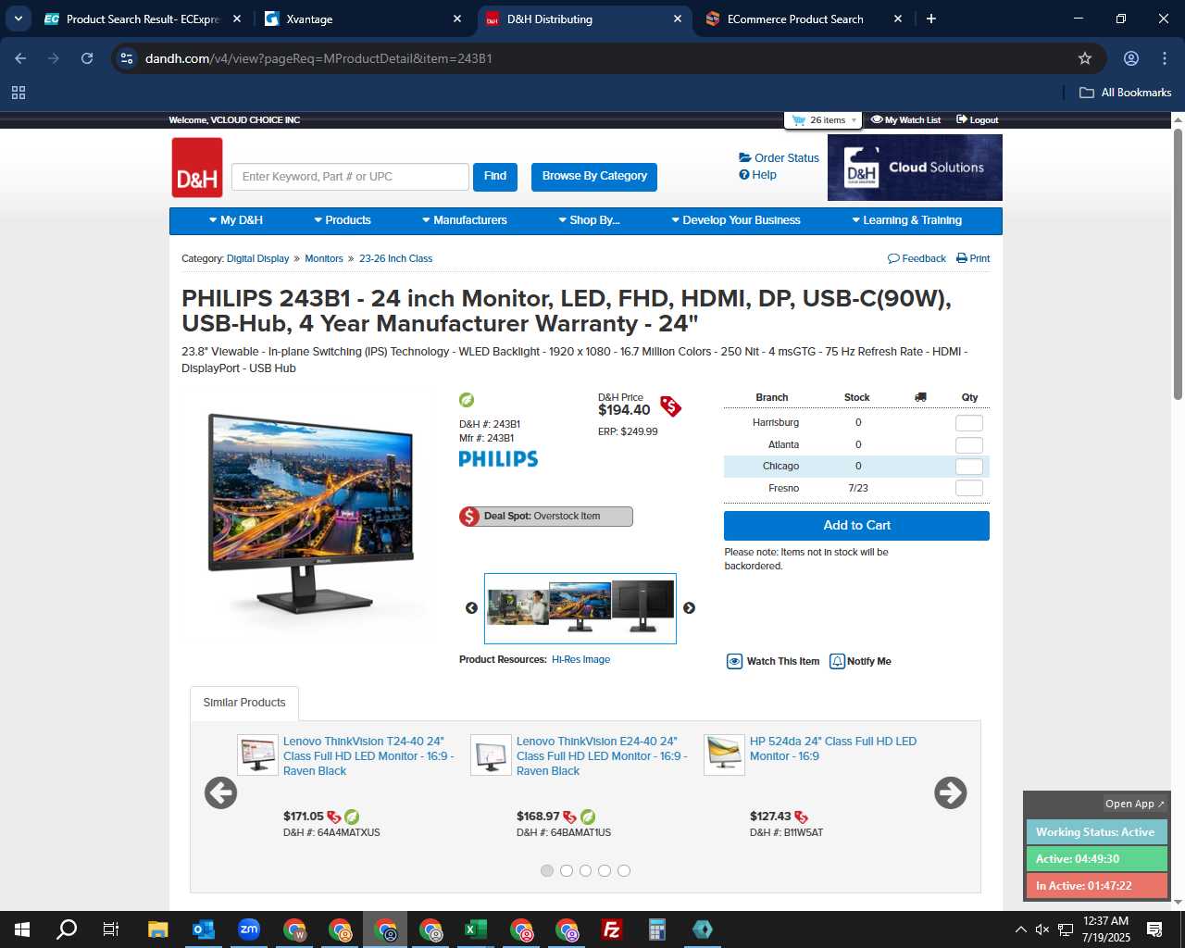Open Outlook from the taskbar

(x=203, y=929)
